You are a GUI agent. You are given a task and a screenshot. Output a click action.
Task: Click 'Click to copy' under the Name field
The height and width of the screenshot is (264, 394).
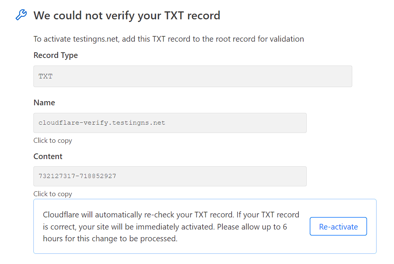(53, 141)
